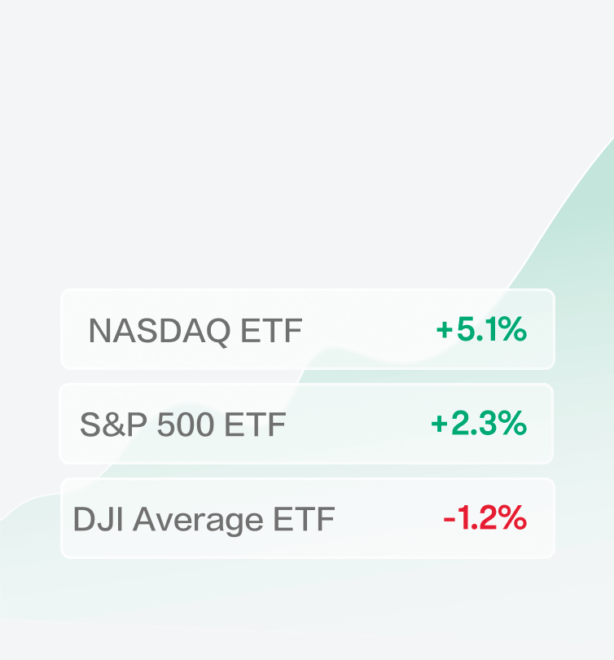Click the "NASDAQ ETF" label text
Screen dimensions: 614x660
click(x=195, y=331)
